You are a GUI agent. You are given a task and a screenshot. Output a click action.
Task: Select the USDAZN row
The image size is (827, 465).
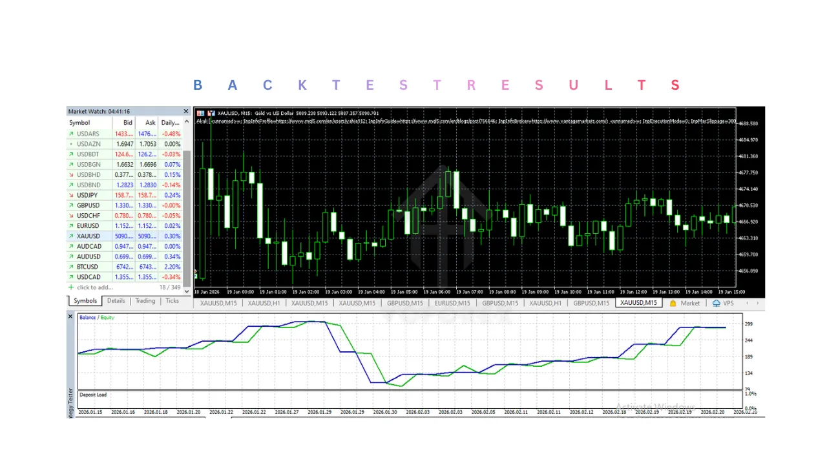125,144
